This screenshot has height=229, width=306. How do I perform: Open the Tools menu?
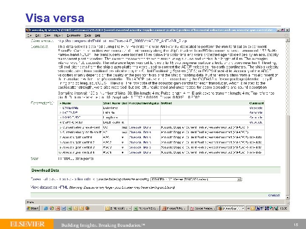click(x=88, y=36)
